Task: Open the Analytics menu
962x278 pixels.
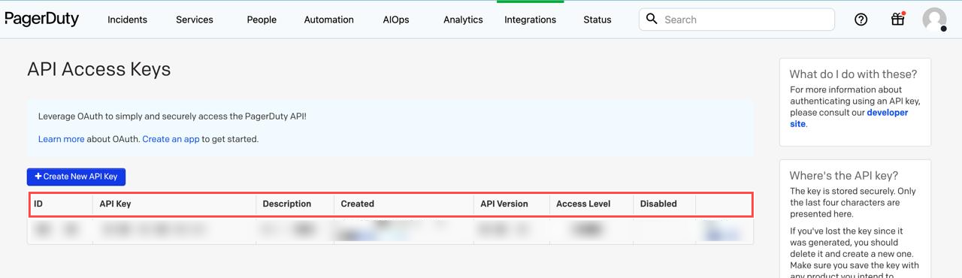Action: (x=463, y=20)
